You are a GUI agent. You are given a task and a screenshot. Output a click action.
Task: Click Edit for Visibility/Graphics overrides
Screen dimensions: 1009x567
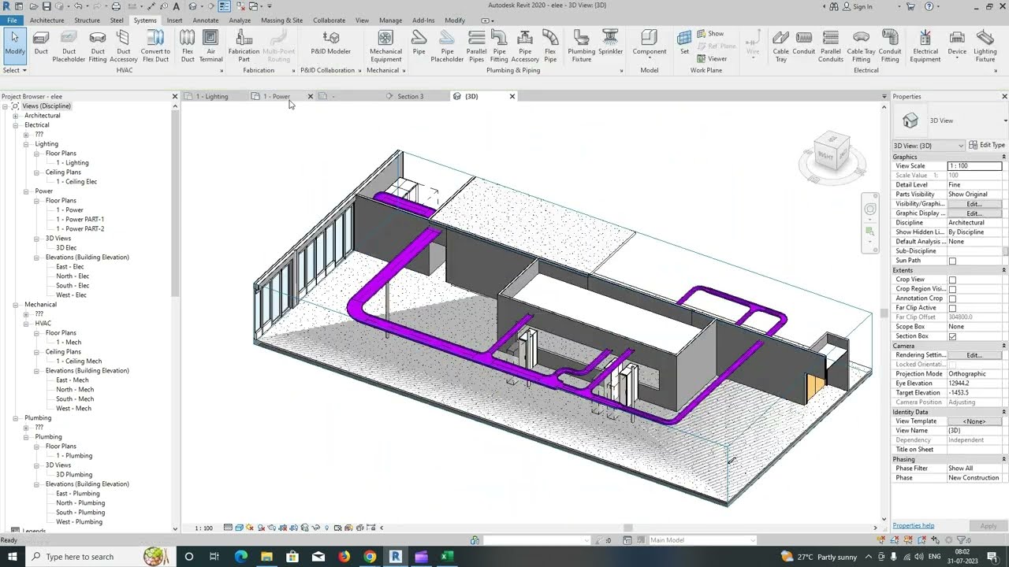(974, 204)
